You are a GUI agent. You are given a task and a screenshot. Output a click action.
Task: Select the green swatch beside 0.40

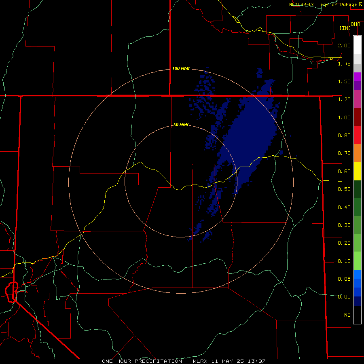coord(357,207)
